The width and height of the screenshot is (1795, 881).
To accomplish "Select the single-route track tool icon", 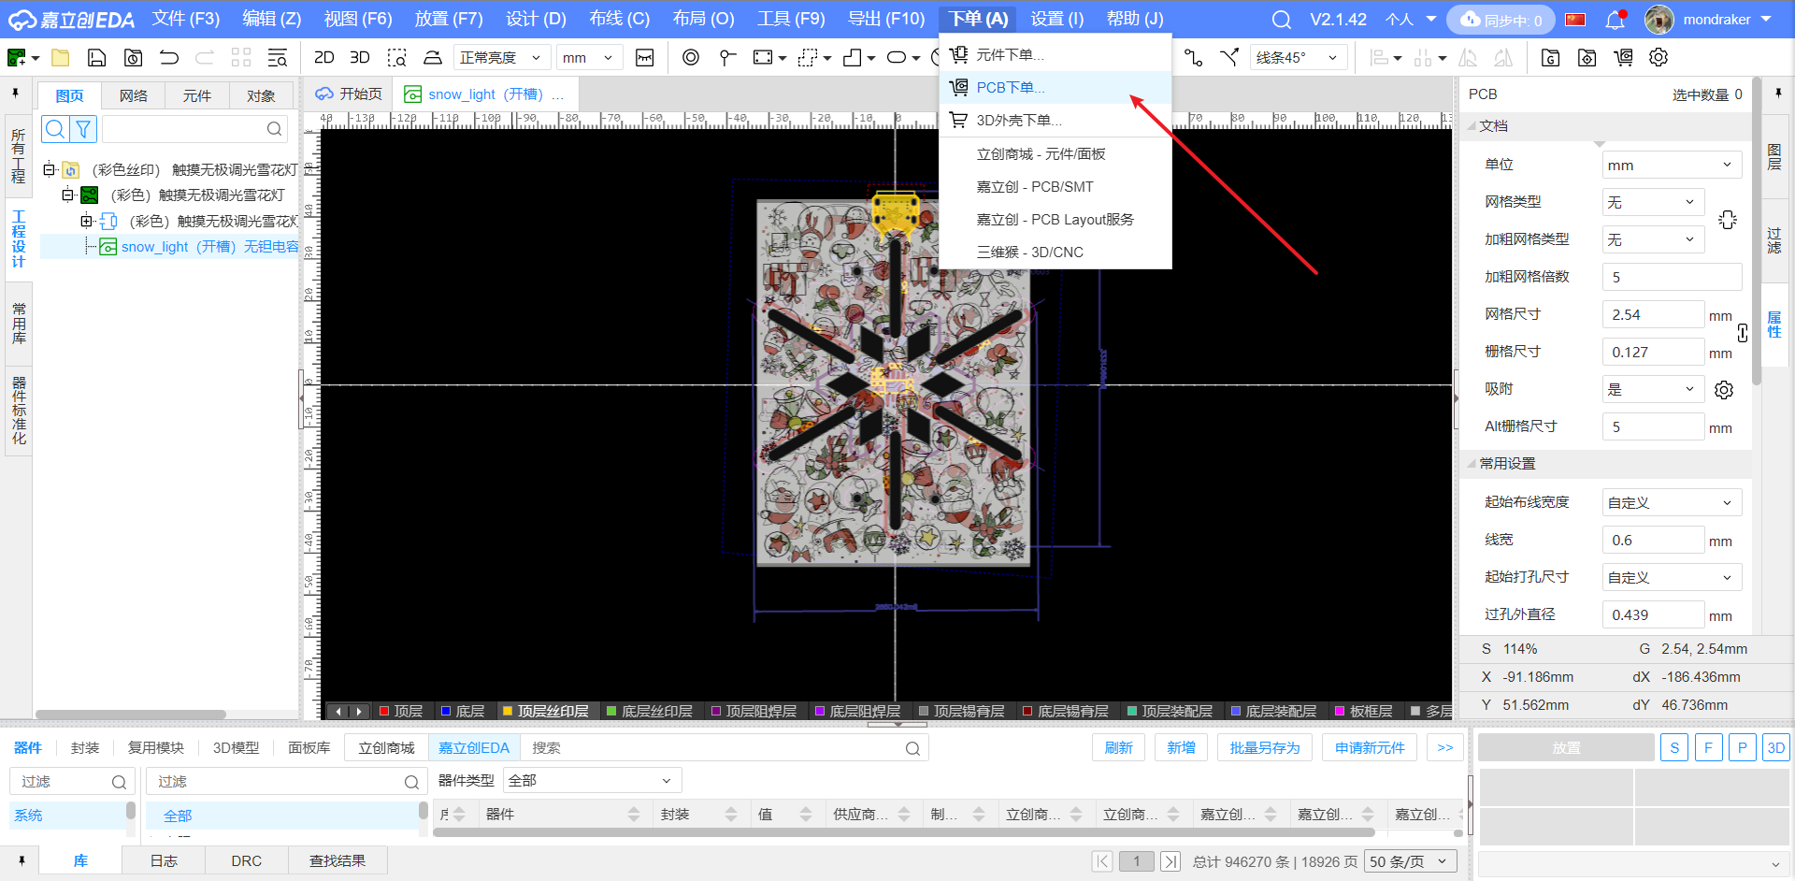I will tap(1194, 58).
